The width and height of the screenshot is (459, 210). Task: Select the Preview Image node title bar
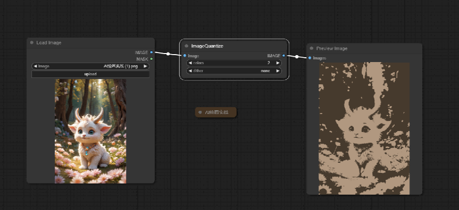pyautogui.click(x=364, y=48)
